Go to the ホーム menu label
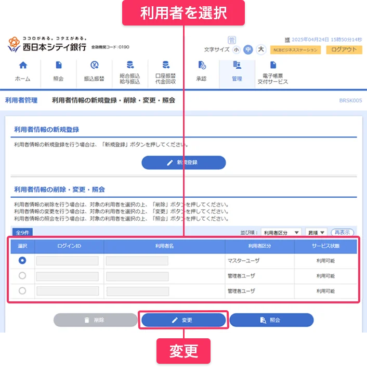Screen dimensions: 367x369 [22, 79]
